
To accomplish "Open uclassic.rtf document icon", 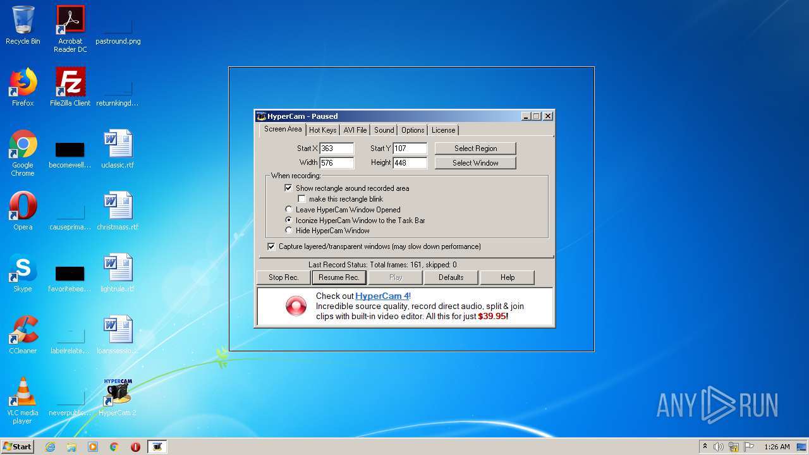I will [x=118, y=149].
